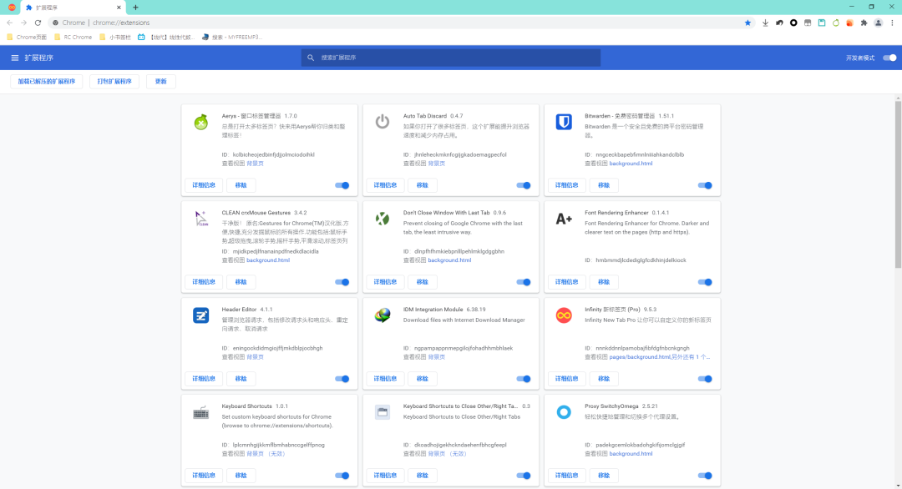Disable the Aerys extension toggle

point(342,185)
